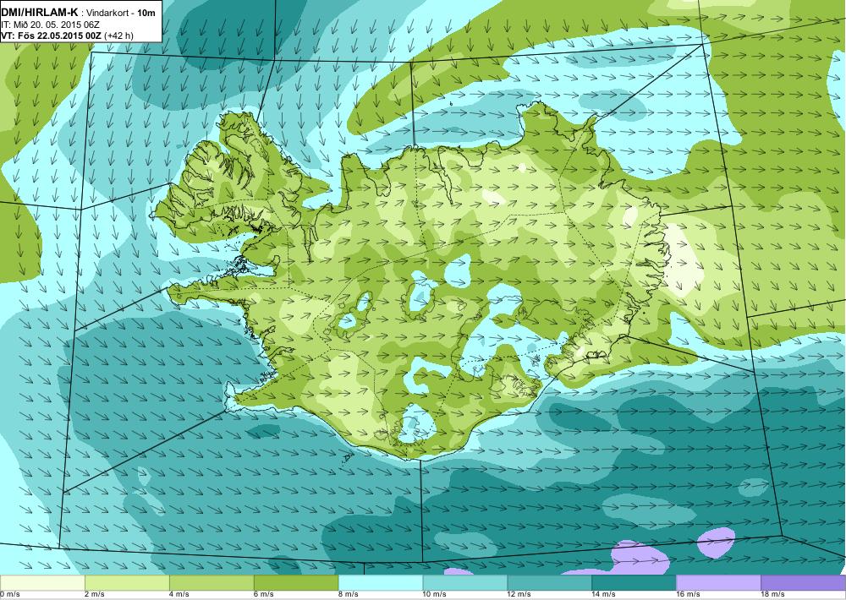This screenshot has width=846, height=600.
Task: Click the '2 m/s' legend label
Action: [95, 595]
